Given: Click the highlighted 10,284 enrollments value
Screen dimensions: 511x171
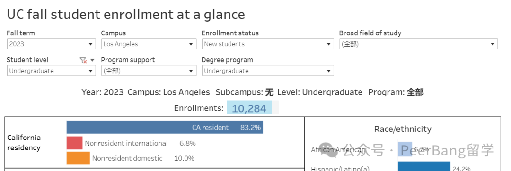Looking at the screenshot, I should coord(249,108).
